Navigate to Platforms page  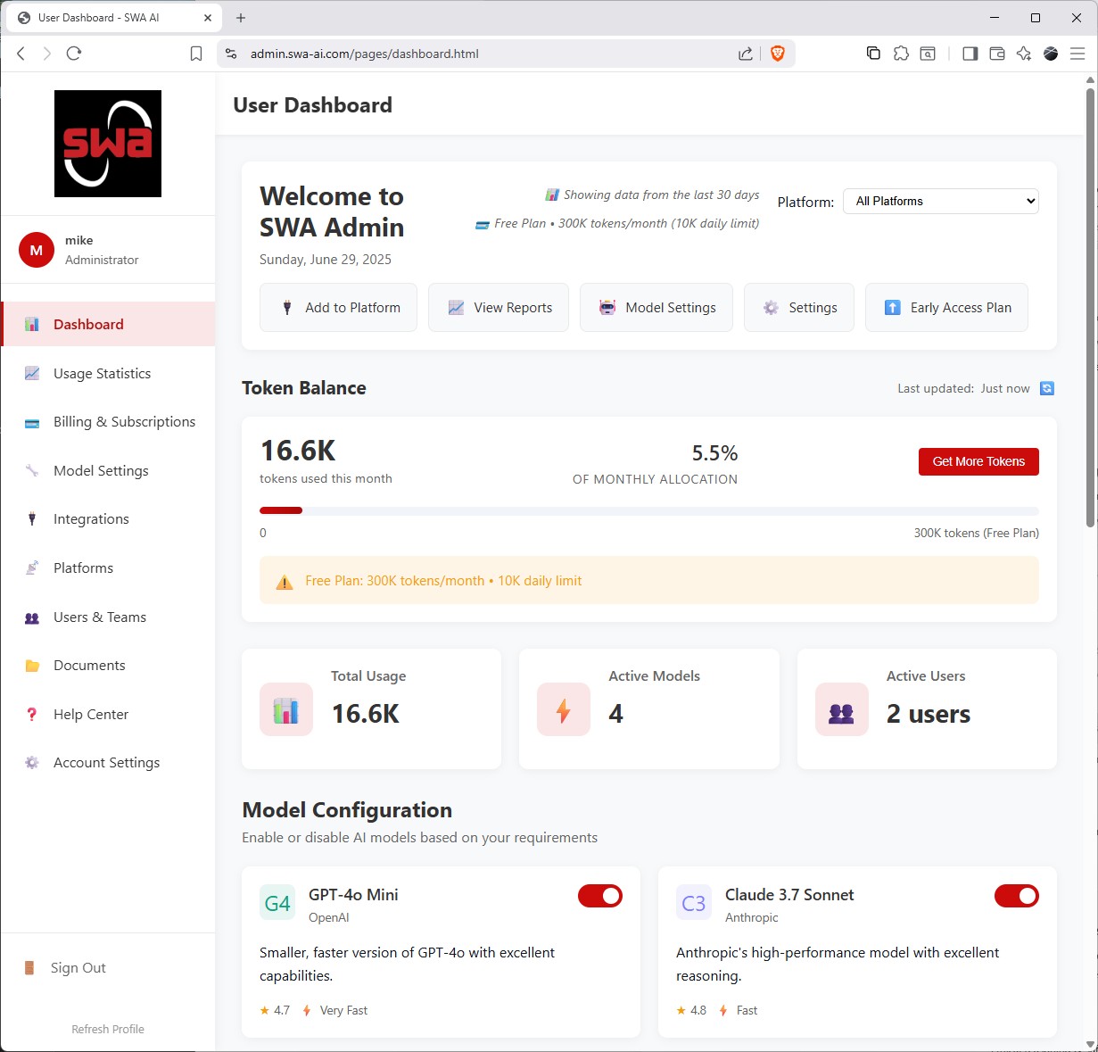coord(108,567)
